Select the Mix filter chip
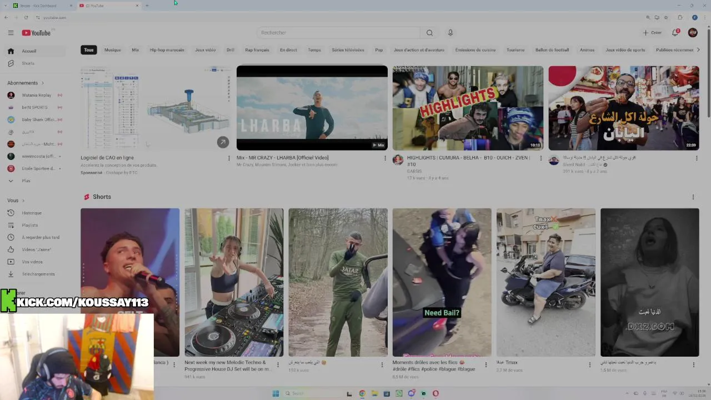 135,50
